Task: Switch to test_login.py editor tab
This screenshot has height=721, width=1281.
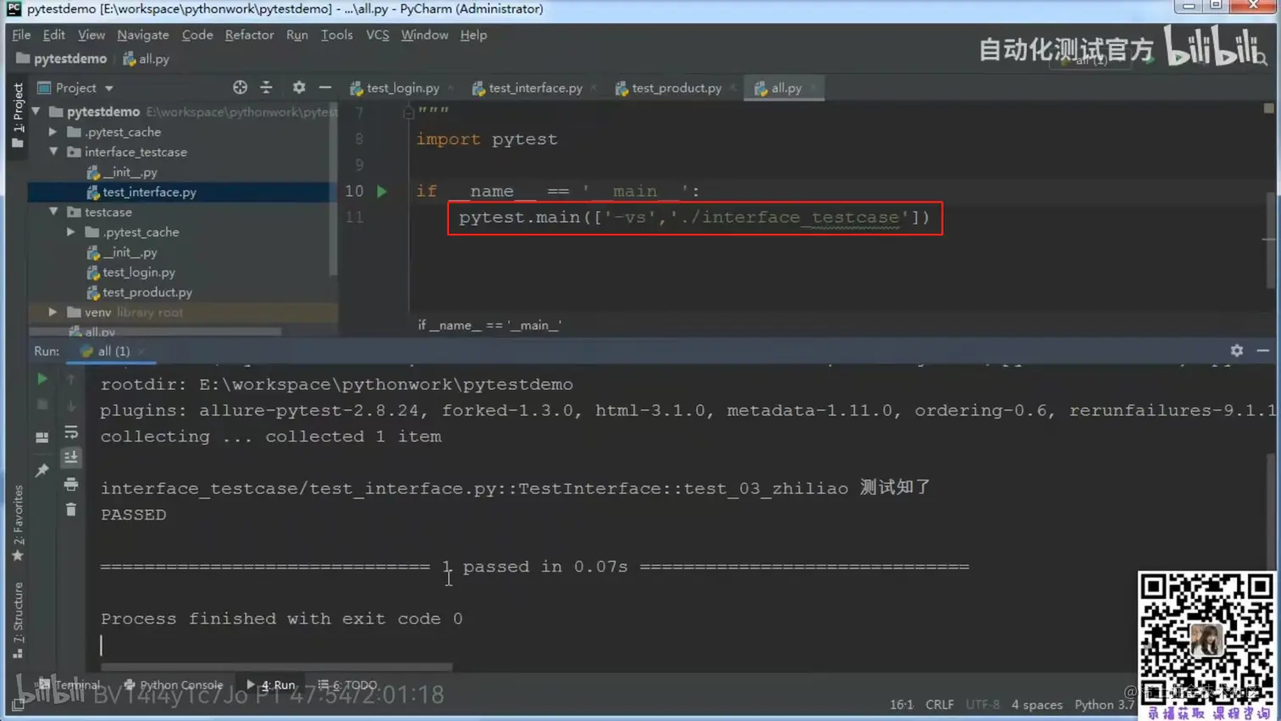Action: coord(403,88)
